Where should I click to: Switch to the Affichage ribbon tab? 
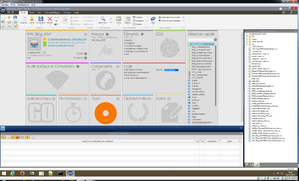click(x=67, y=12)
